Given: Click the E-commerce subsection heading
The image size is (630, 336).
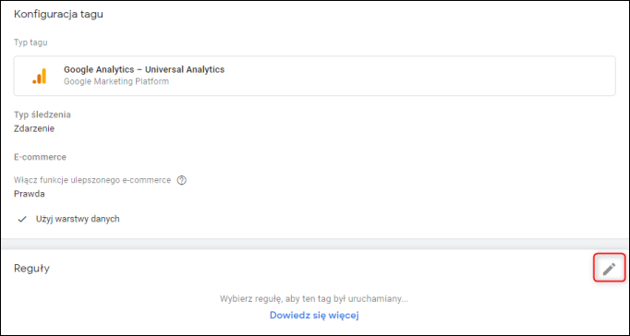Looking at the screenshot, I should [x=40, y=157].
